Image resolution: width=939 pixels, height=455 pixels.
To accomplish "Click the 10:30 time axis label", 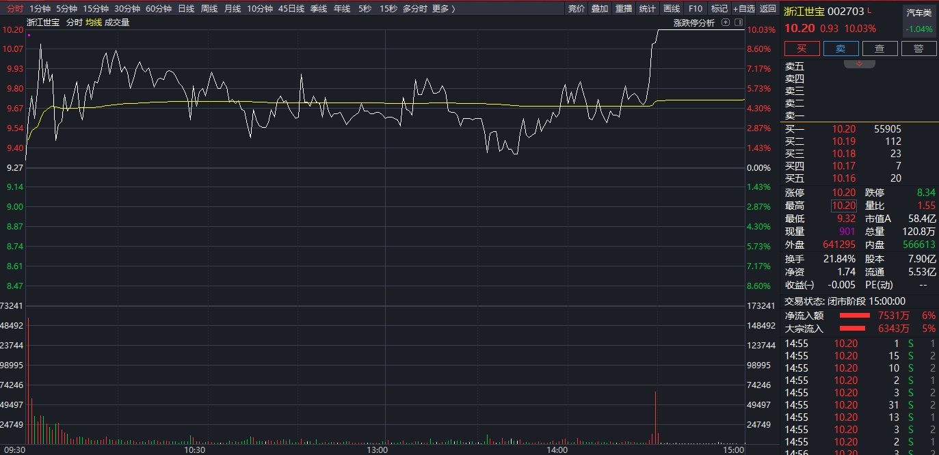I will tap(195, 450).
